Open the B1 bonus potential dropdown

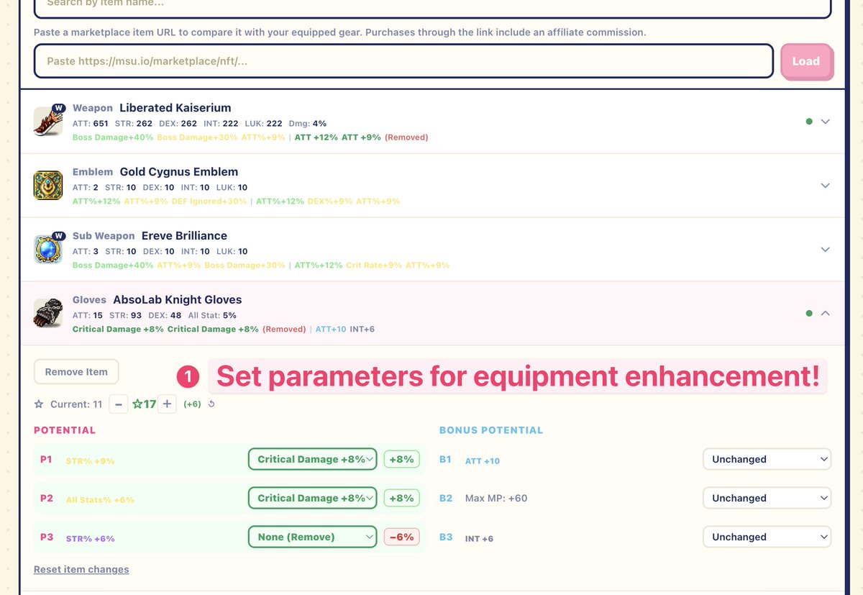click(x=767, y=459)
